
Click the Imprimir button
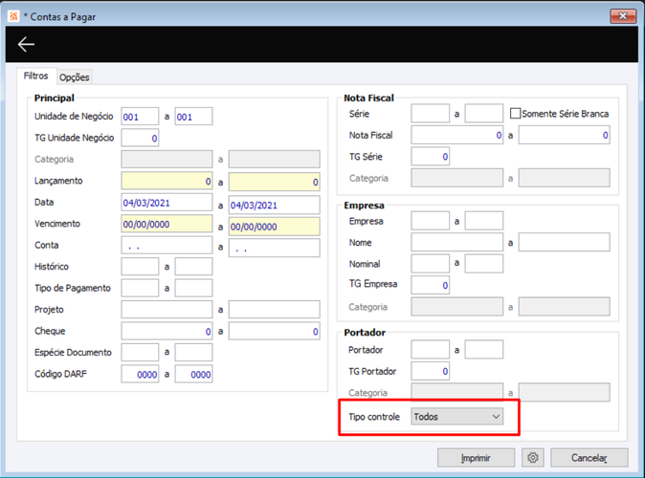pyautogui.click(x=476, y=458)
